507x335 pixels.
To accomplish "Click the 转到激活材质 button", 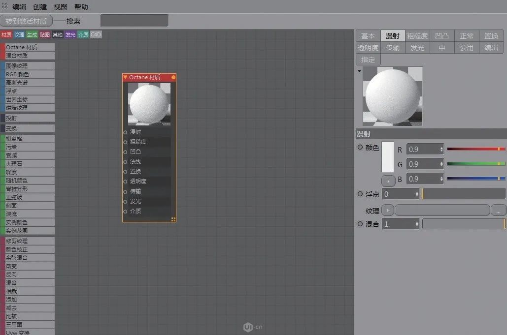I will (x=26, y=21).
